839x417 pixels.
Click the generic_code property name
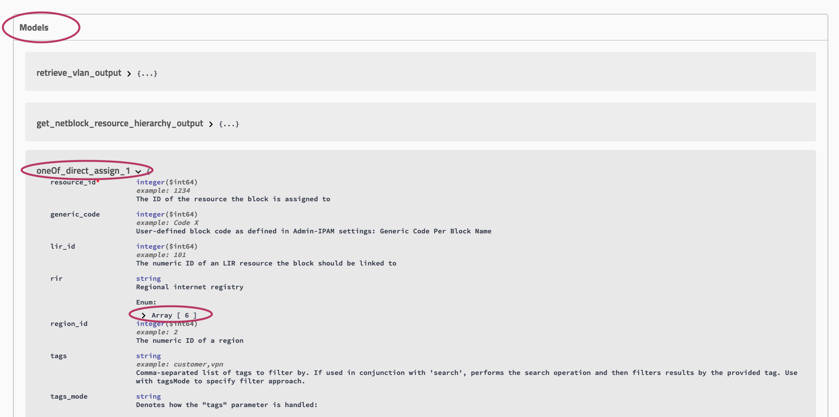75,214
